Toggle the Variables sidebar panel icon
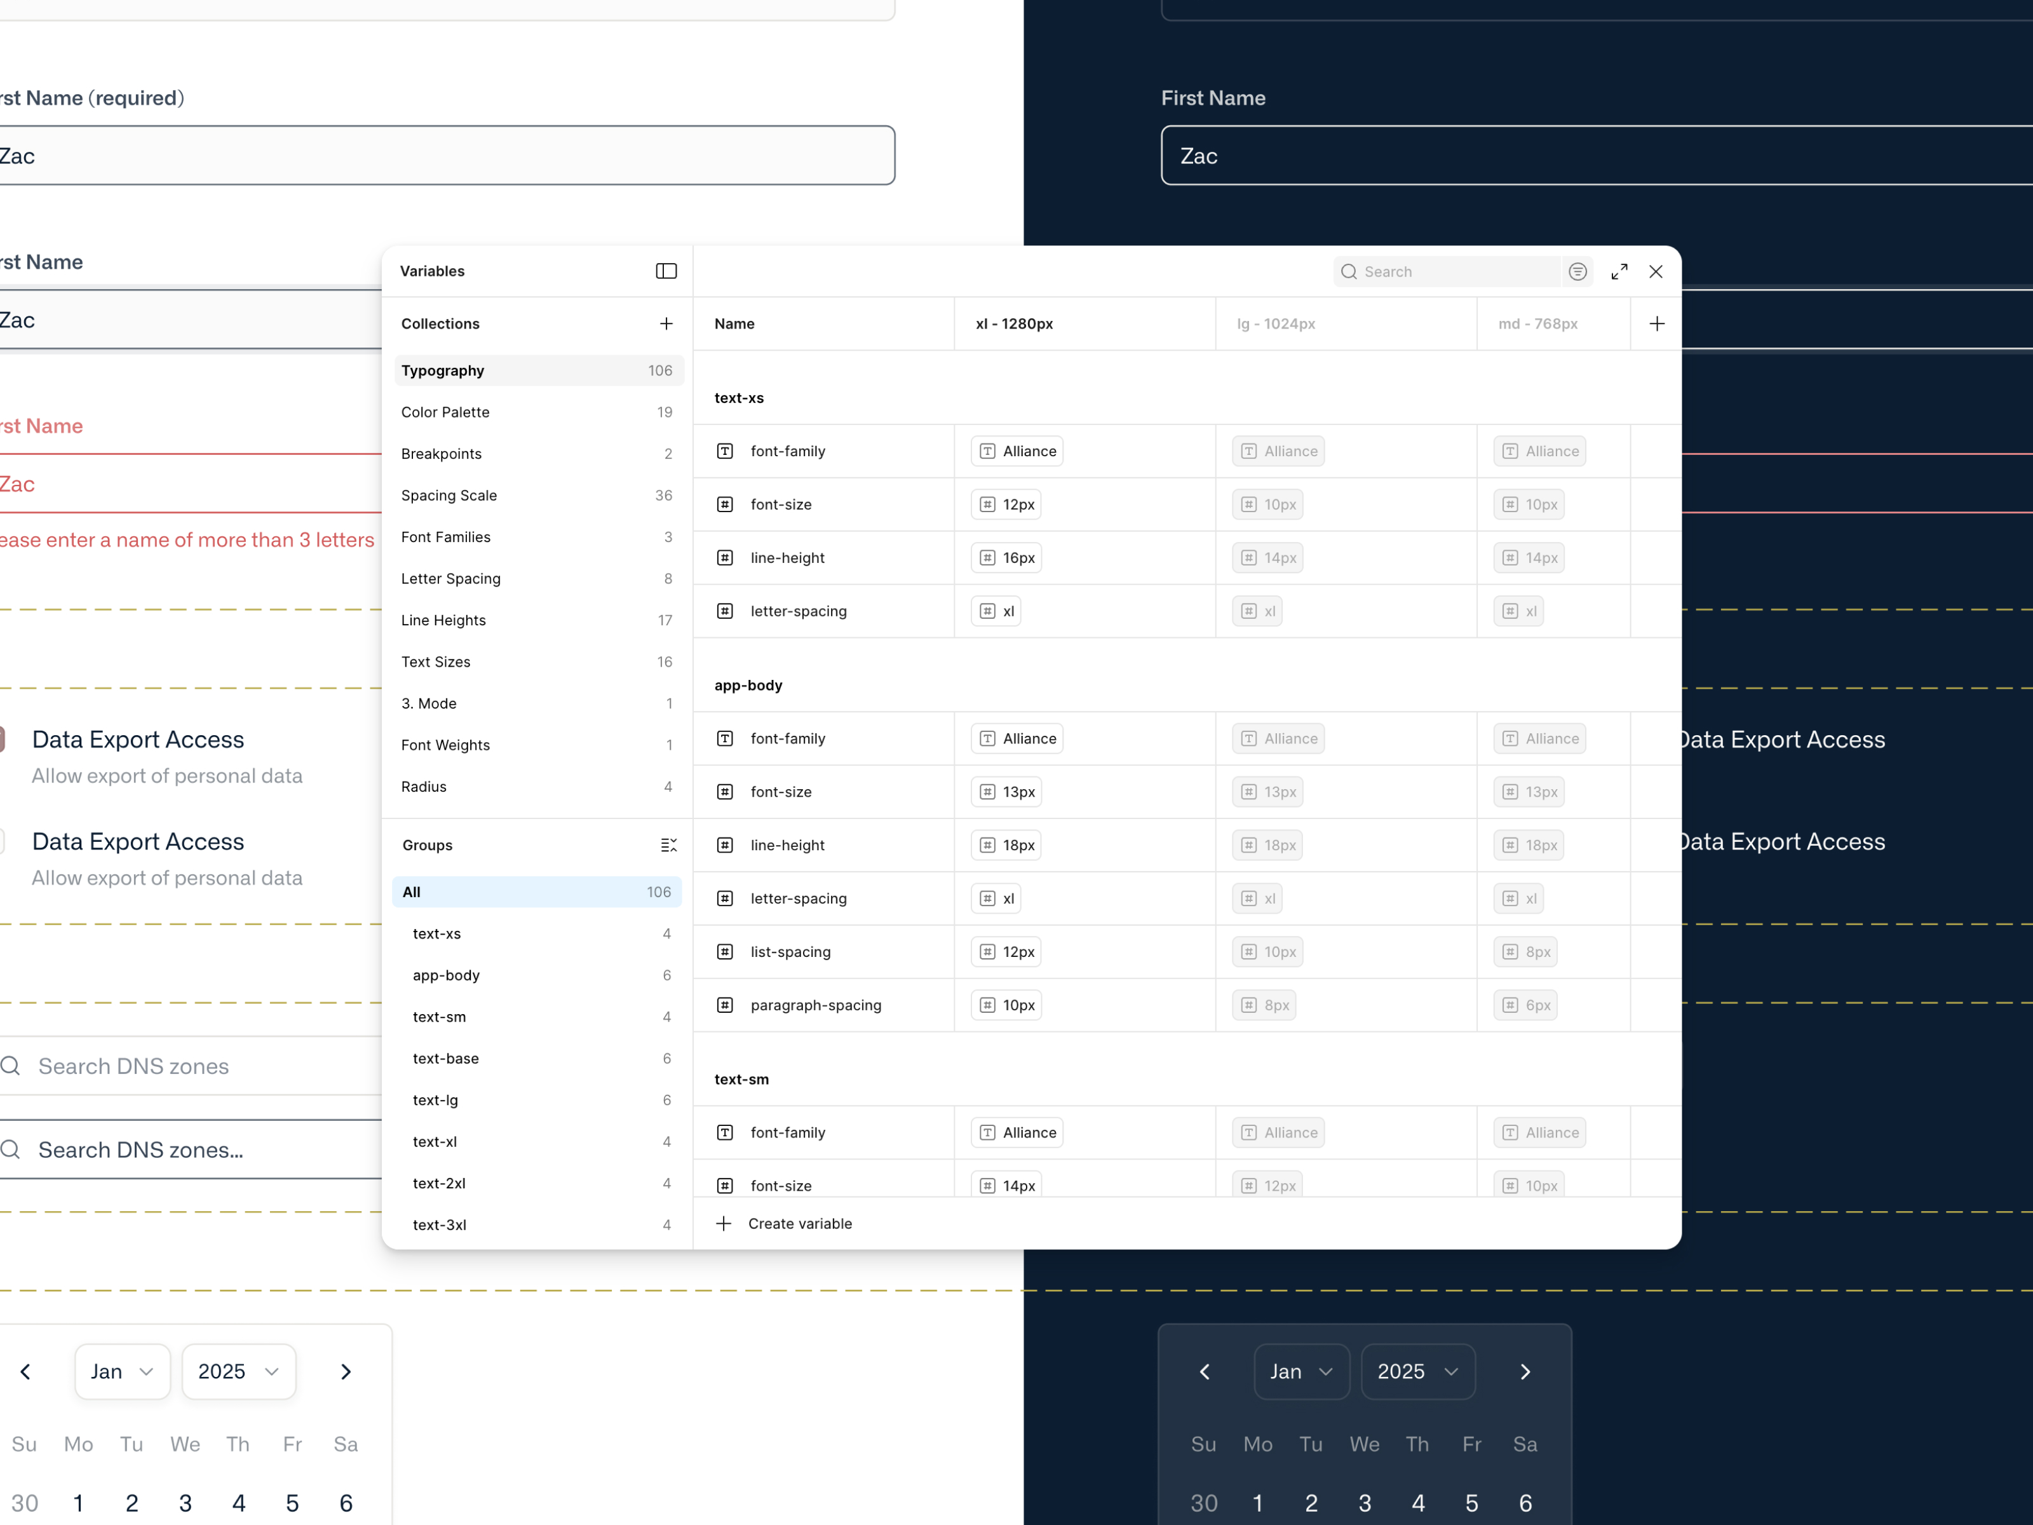This screenshot has width=2033, height=1525. (666, 271)
